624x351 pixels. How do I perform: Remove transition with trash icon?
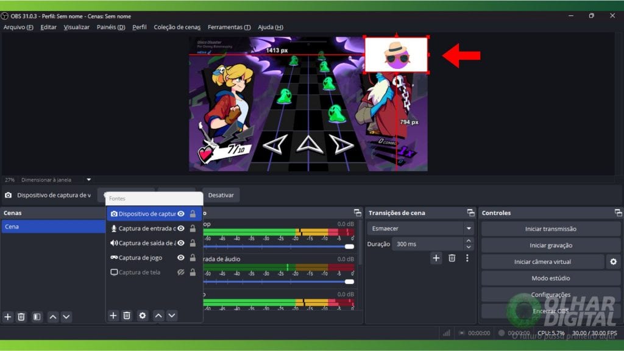[x=452, y=258]
